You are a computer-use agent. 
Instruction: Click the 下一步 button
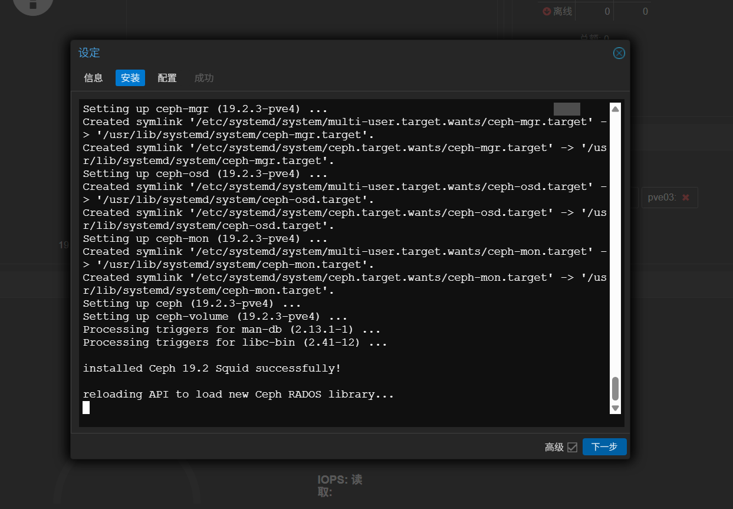coord(604,447)
